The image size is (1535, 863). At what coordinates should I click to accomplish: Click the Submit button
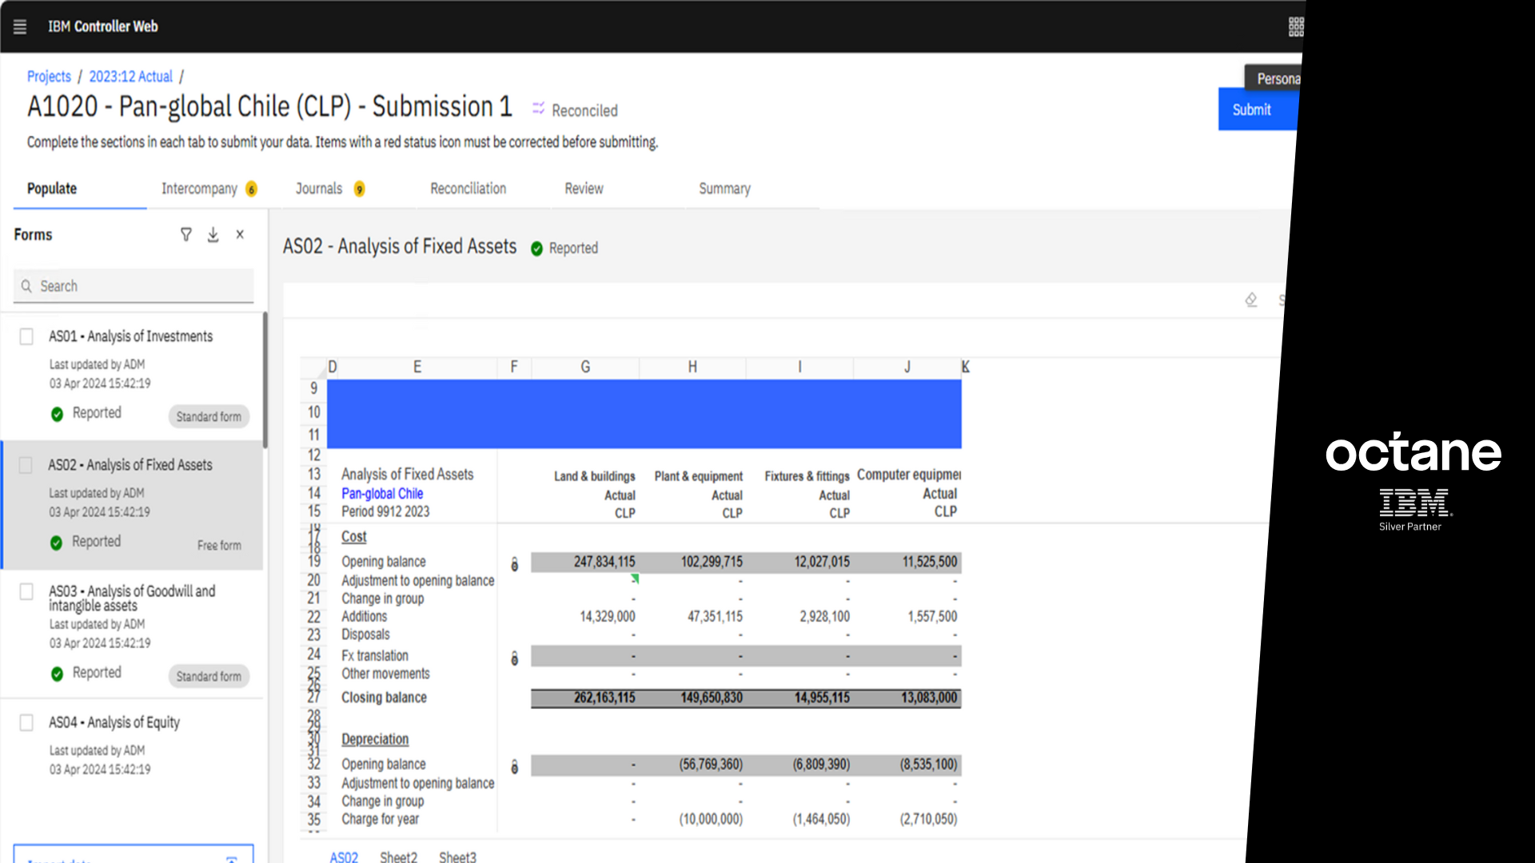(x=1251, y=109)
